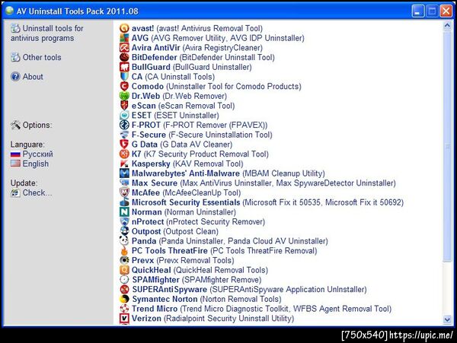The height and width of the screenshot is (343, 457).
Task: Click the BullGuard red dog icon
Action: pos(124,67)
